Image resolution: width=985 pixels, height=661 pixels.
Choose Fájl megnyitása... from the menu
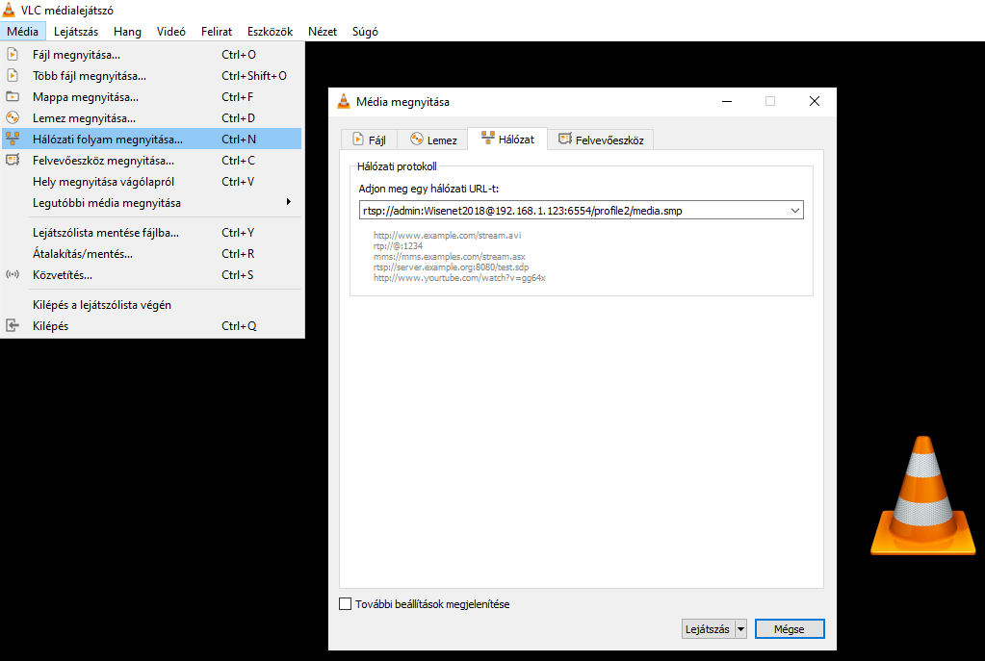tap(152, 55)
